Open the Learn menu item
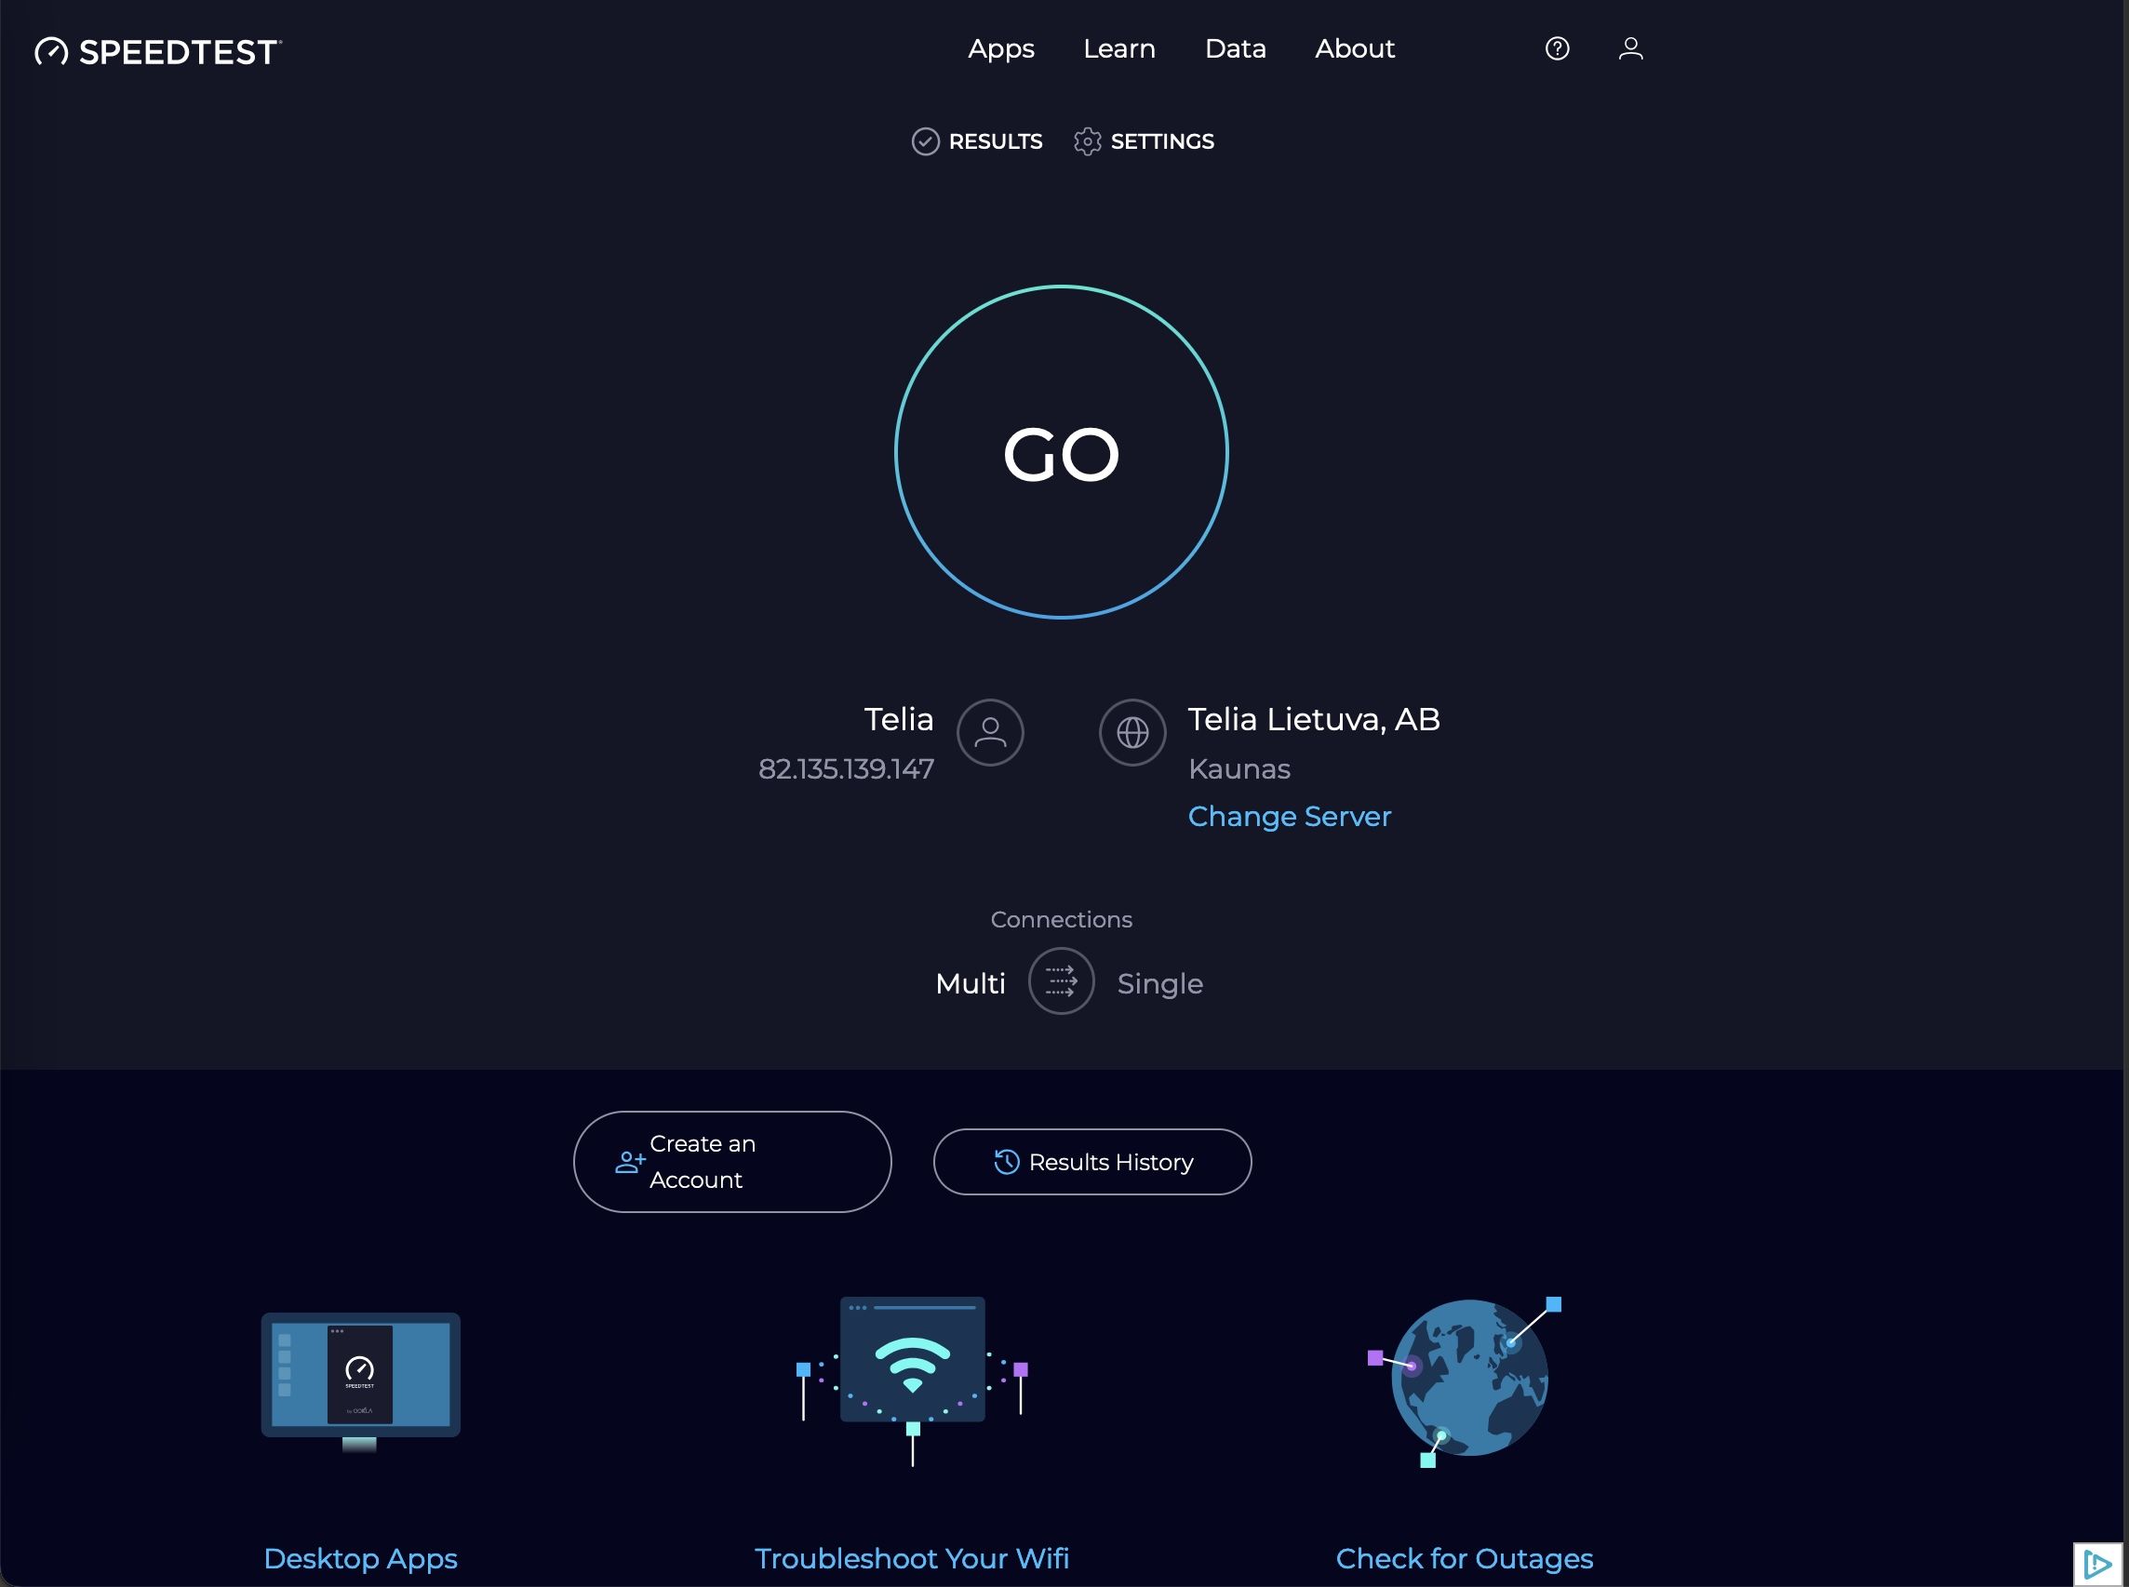This screenshot has width=2129, height=1587. pyautogui.click(x=1118, y=47)
